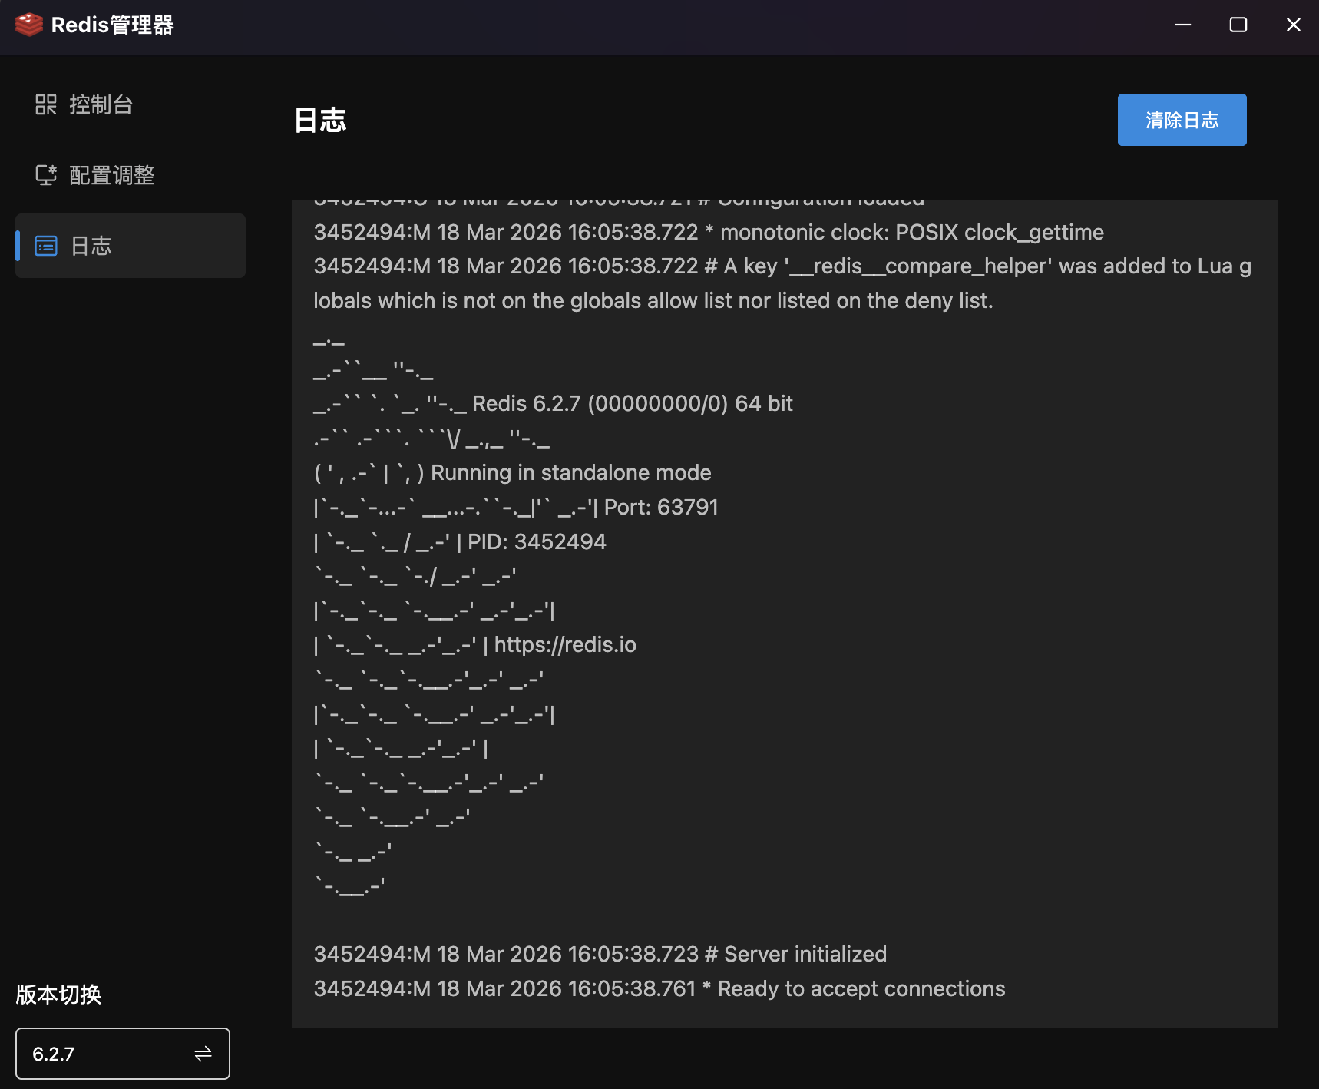Image resolution: width=1319 pixels, height=1089 pixels.
Task: Minimize the Redis管理器 window
Action: (1183, 25)
